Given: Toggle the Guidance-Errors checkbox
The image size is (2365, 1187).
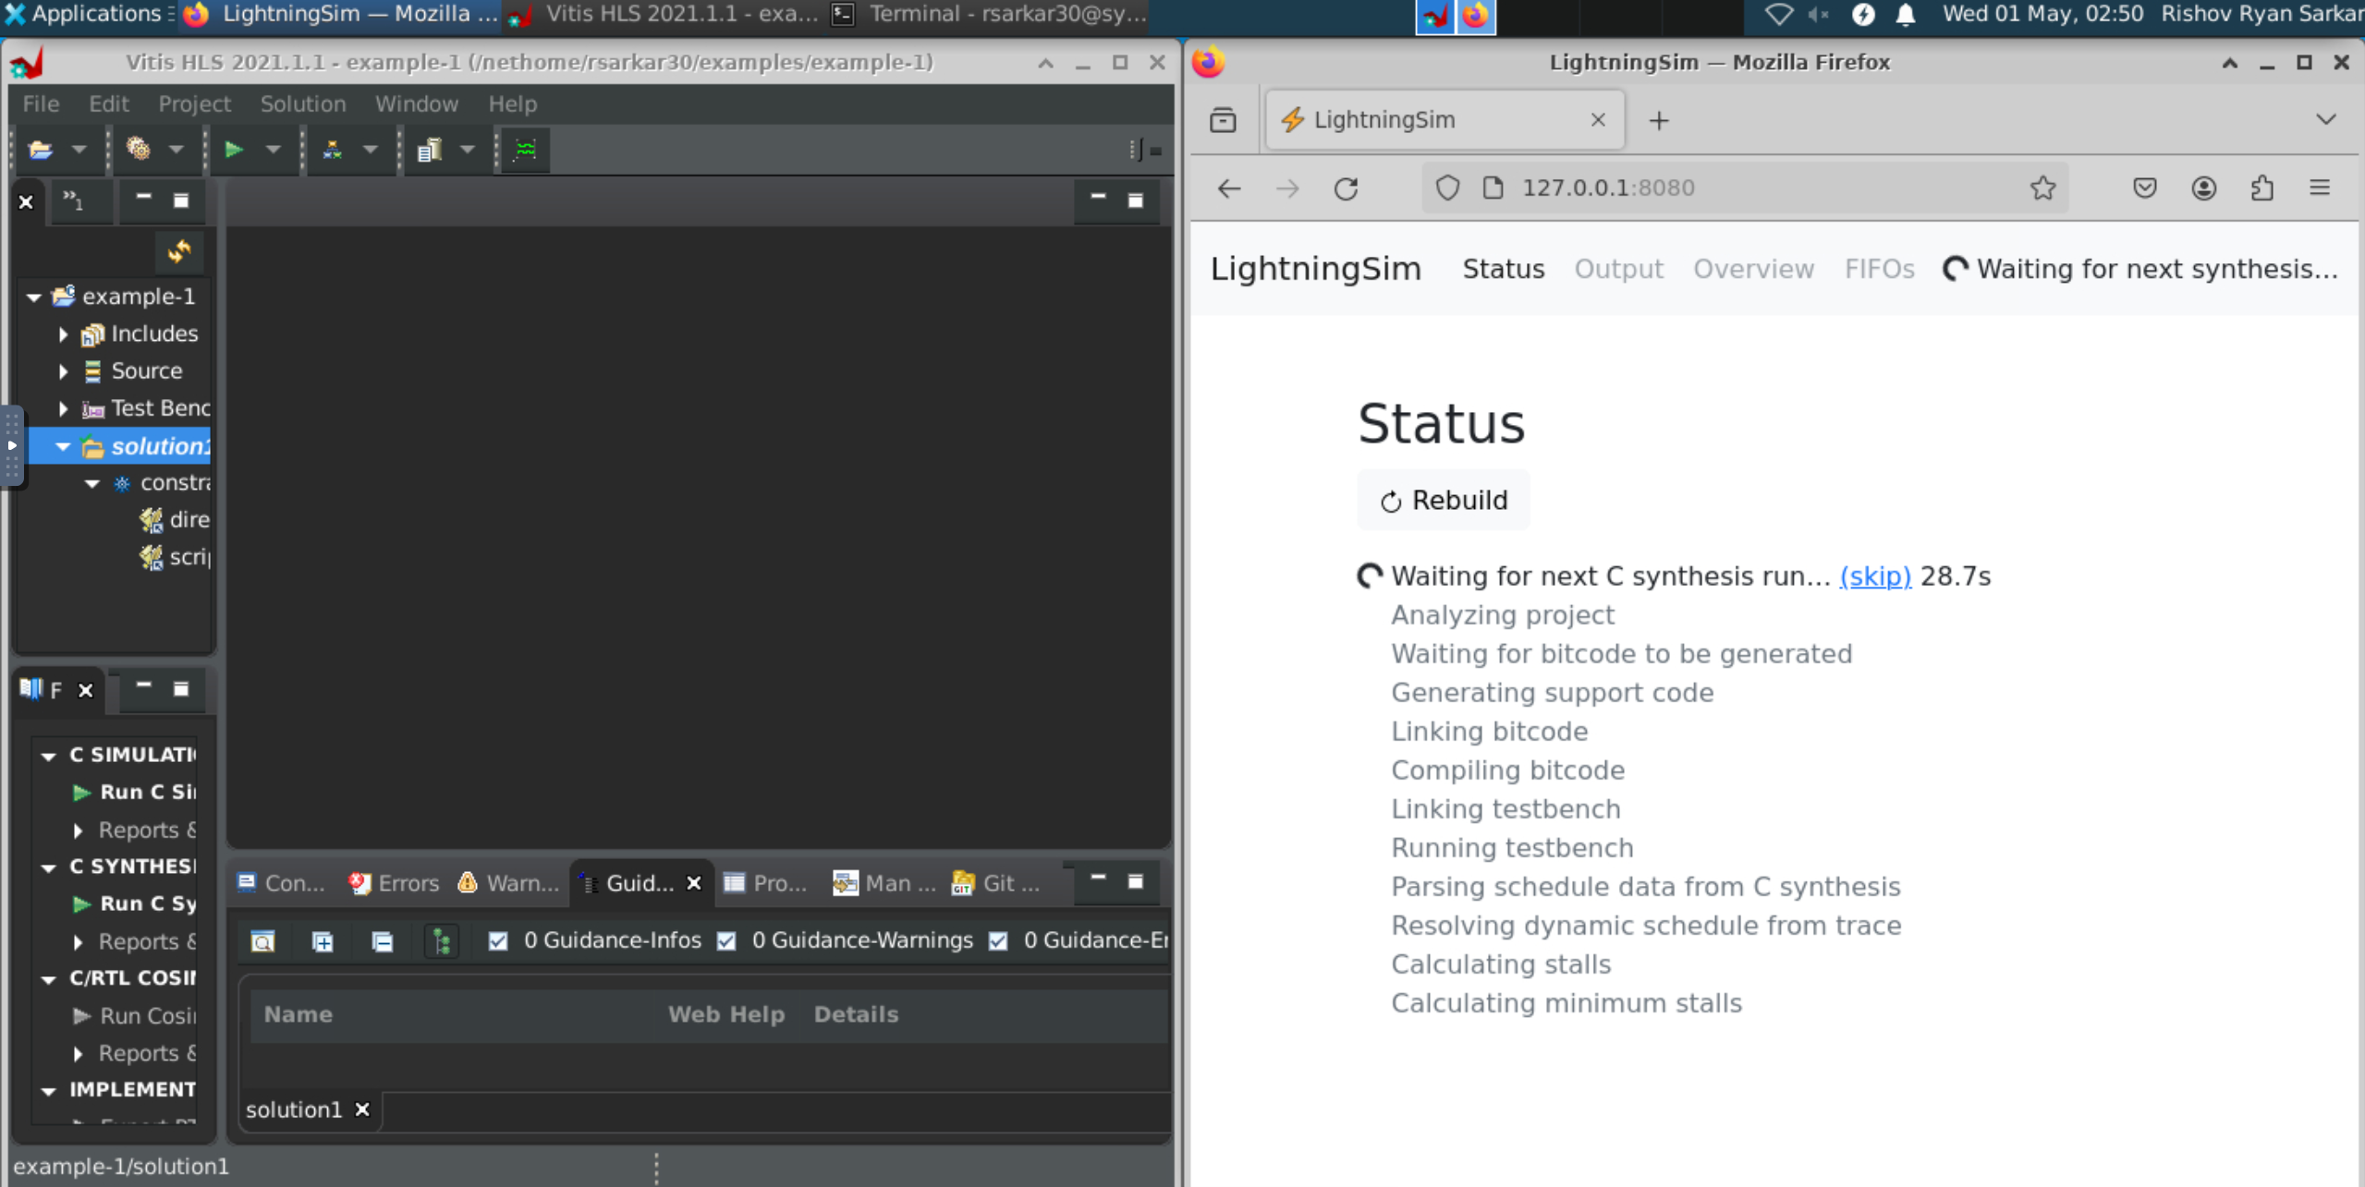Looking at the screenshot, I should coord(998,940).
